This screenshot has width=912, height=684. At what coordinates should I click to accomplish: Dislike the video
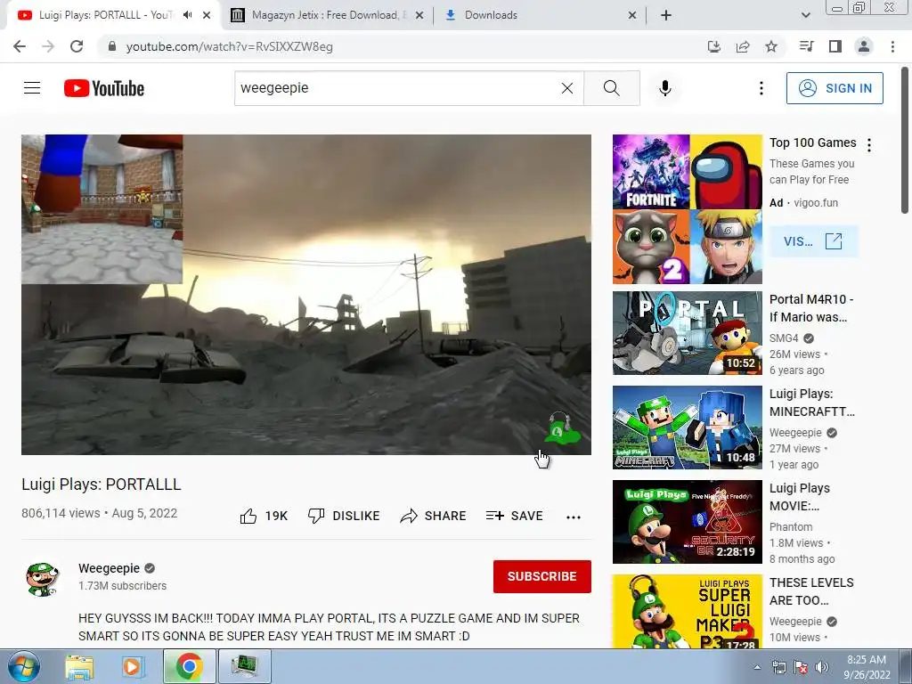pos(344,516)
